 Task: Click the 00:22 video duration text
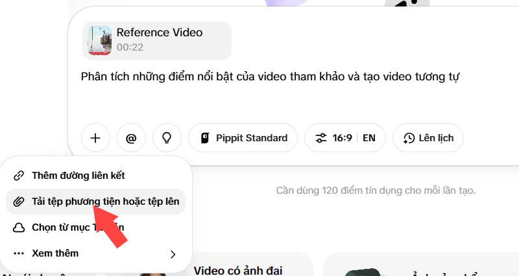pyautogui.click(x=130, y=47)
